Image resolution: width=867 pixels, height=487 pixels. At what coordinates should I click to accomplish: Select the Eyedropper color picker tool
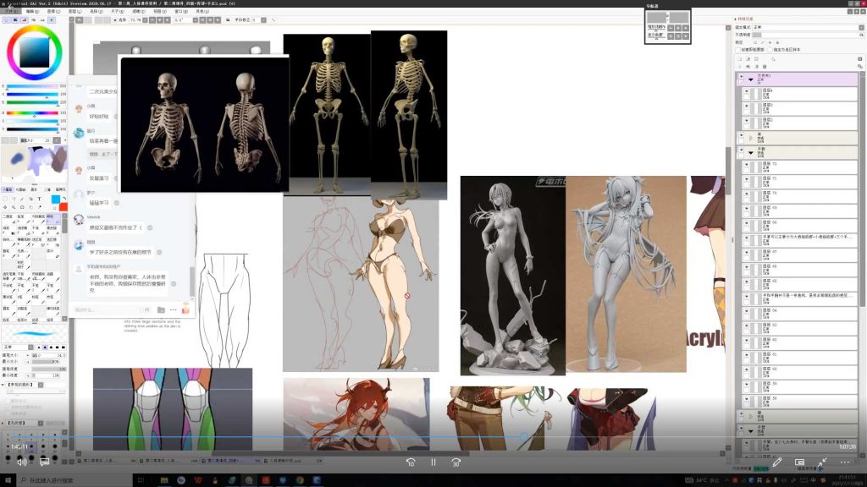click(x=40, y=207)
